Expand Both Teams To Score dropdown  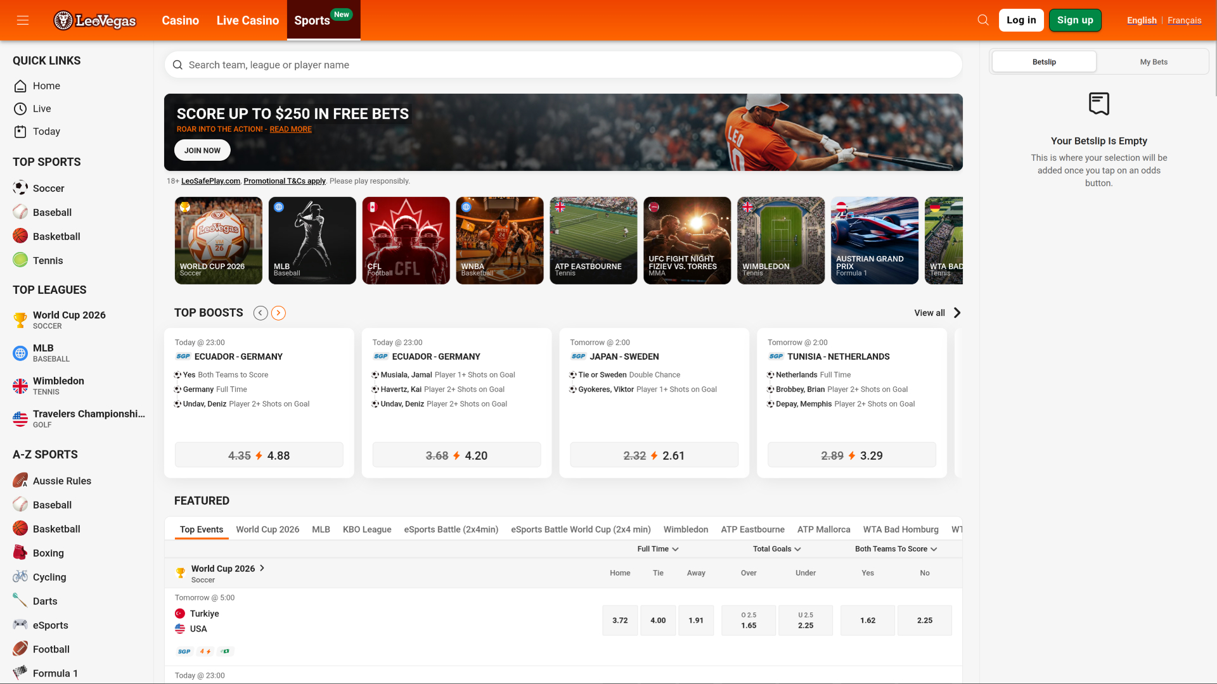point(896,549)
